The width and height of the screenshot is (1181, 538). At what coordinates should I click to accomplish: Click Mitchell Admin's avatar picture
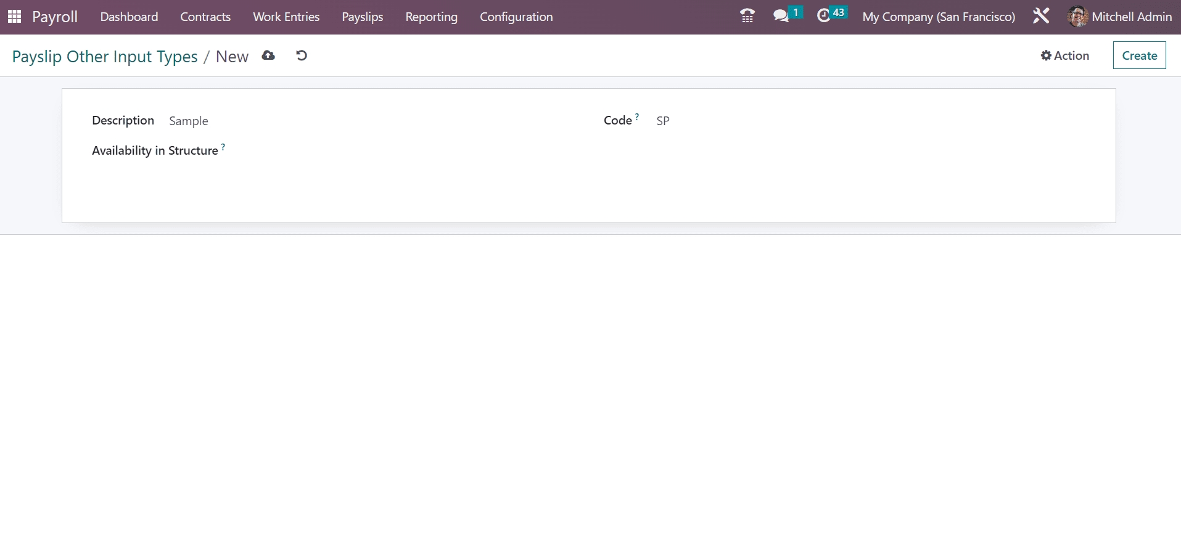click(1077, 17)
